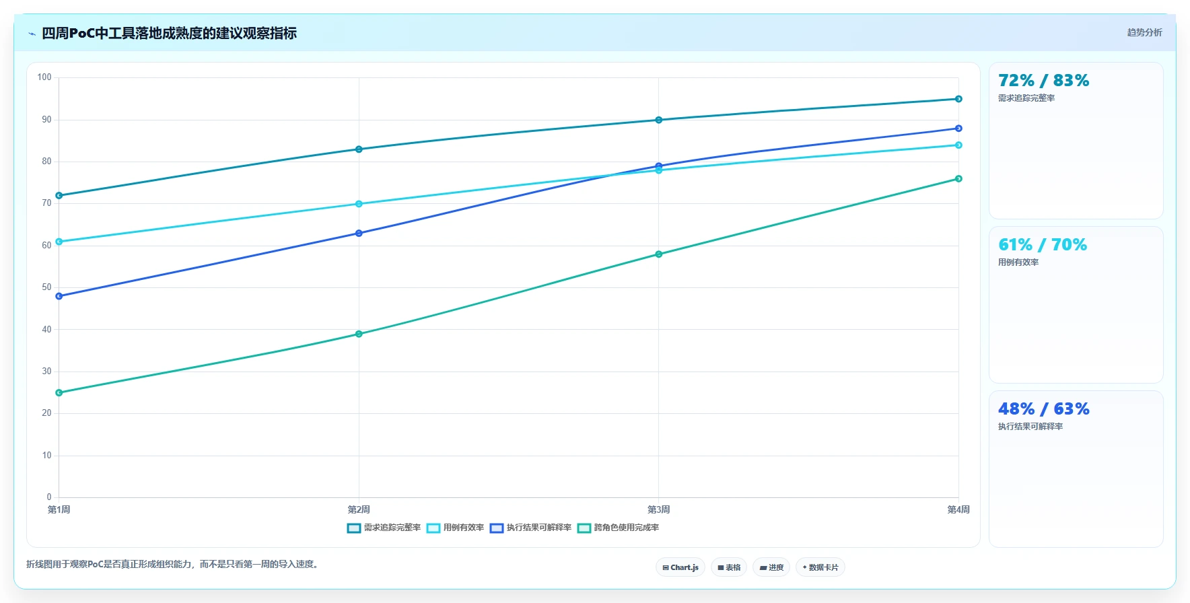1190x603 pixels.
Task: Open the 48% / 63% 执行结果可解释率 card
Action: point(1076,469)
